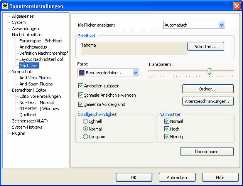Open System-Hotkeys settings
Viewport: 243px width, 186px height.
coord(27,127)
